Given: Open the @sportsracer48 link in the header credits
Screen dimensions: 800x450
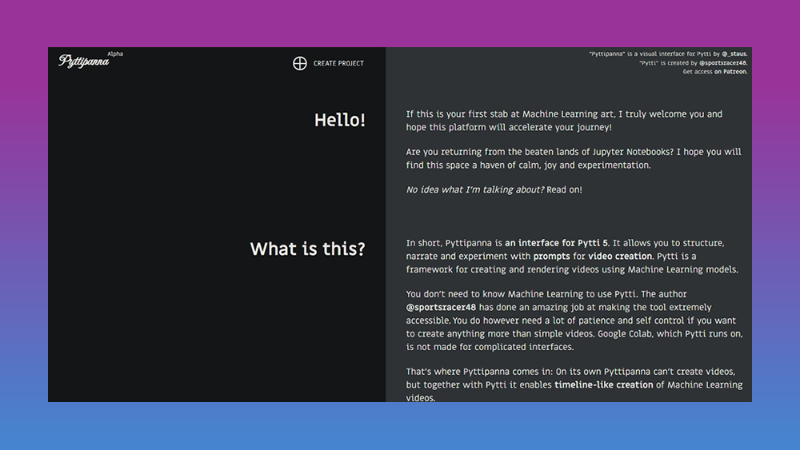Looking at the screenshot, I should point(722,62).
